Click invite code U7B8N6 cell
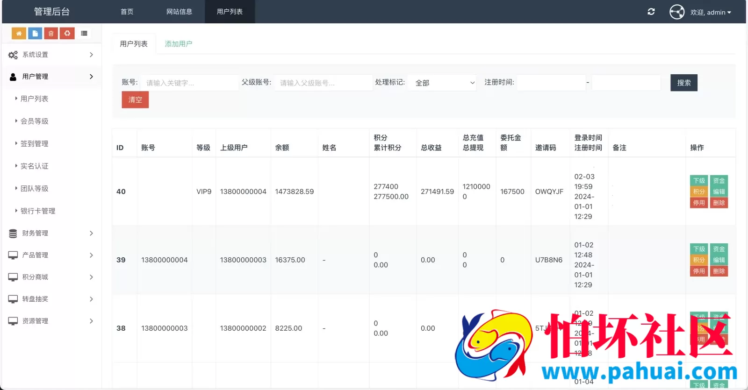 click(549, 260)
